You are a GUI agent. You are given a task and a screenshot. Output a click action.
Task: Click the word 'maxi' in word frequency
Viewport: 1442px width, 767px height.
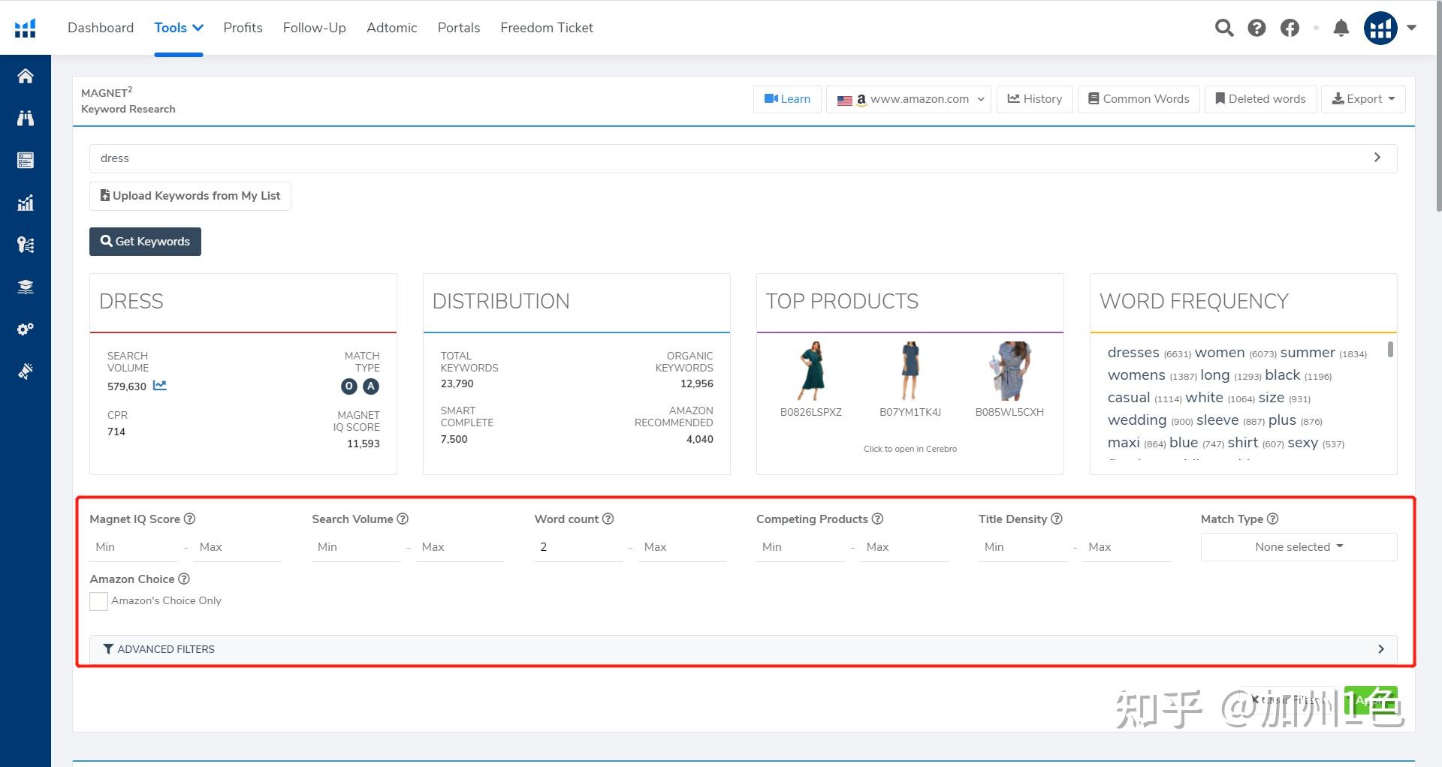pos(1124,443)
